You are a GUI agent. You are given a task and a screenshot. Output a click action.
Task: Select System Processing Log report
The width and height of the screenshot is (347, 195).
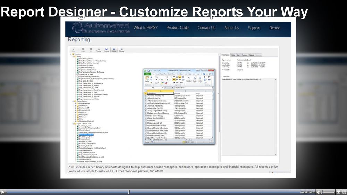(87, 68)
